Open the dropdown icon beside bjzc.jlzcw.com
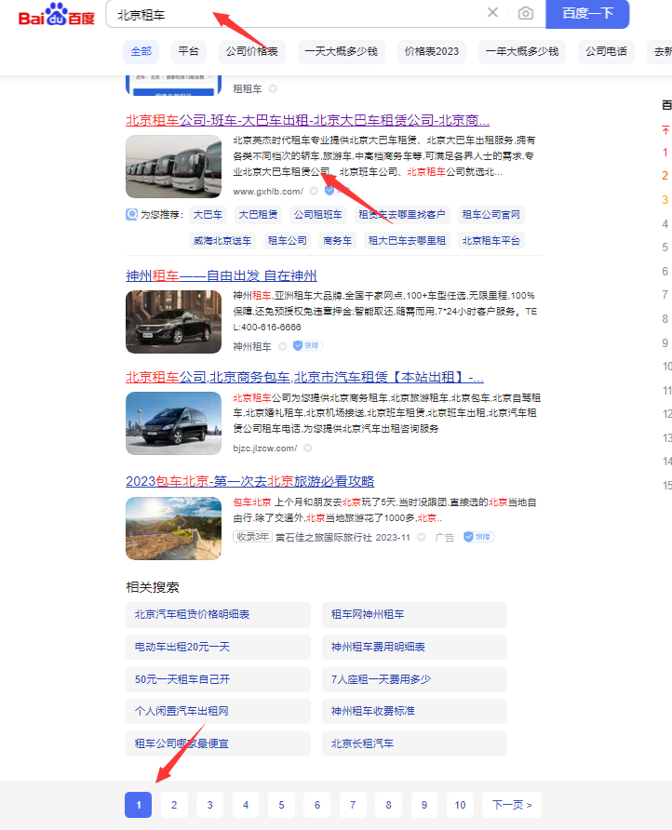Image resolution: width=672 pixels, height=830 pixels. 307,448
